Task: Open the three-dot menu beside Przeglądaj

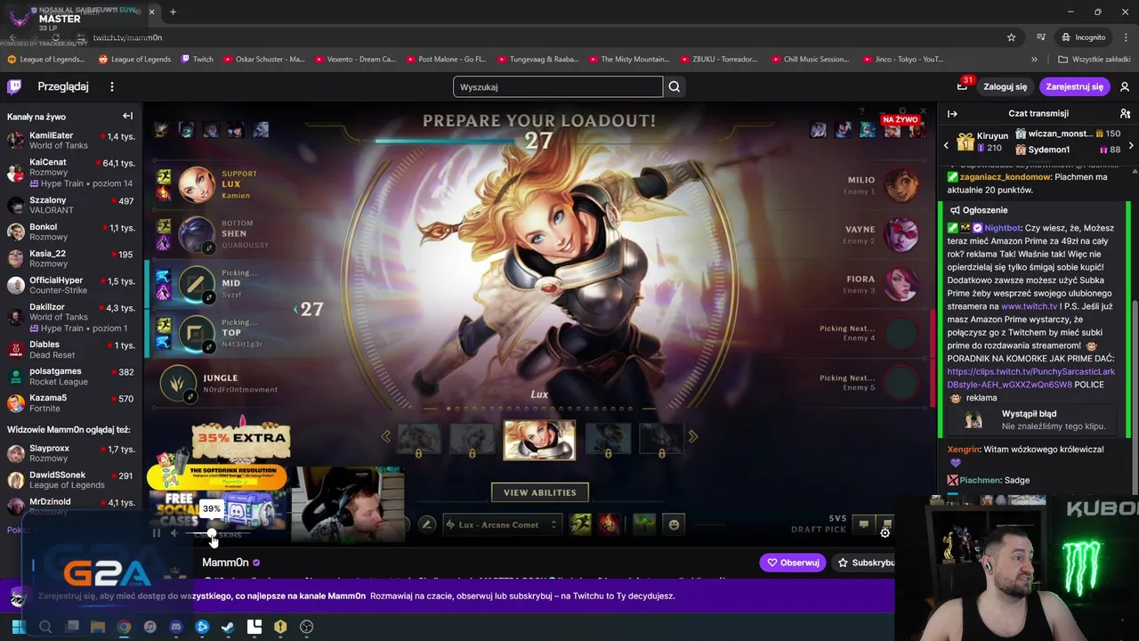Action: [112, 86]
